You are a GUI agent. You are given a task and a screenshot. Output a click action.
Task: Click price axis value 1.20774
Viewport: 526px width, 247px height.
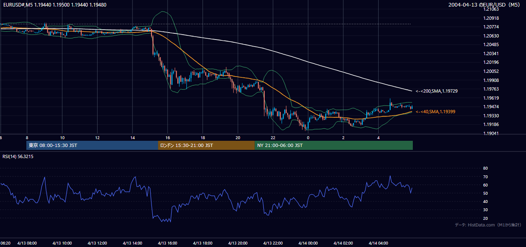(491, 27)
